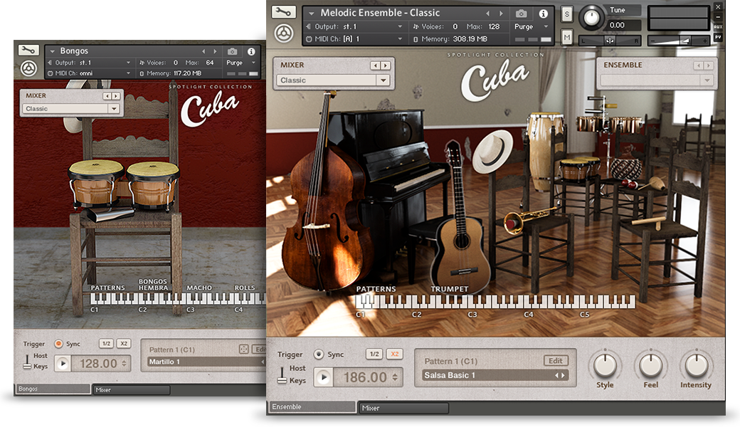Click the Feel knob
This screenshot has height=427, width=740.
tap(651, 364)
